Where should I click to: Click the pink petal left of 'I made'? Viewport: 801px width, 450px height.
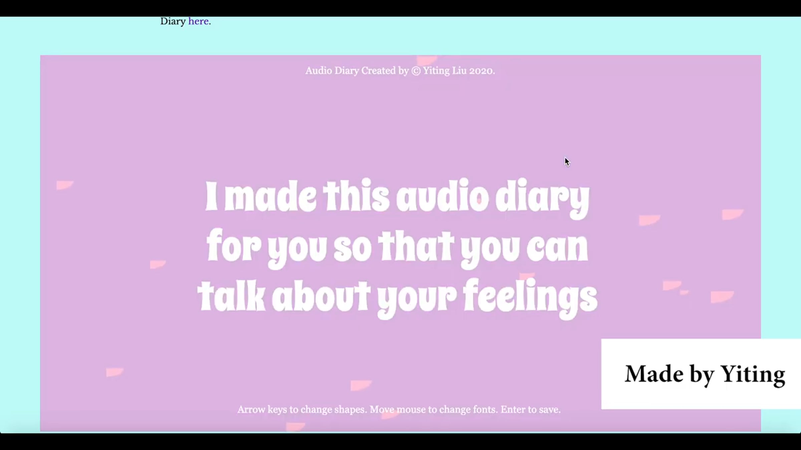tap(64, 185)
